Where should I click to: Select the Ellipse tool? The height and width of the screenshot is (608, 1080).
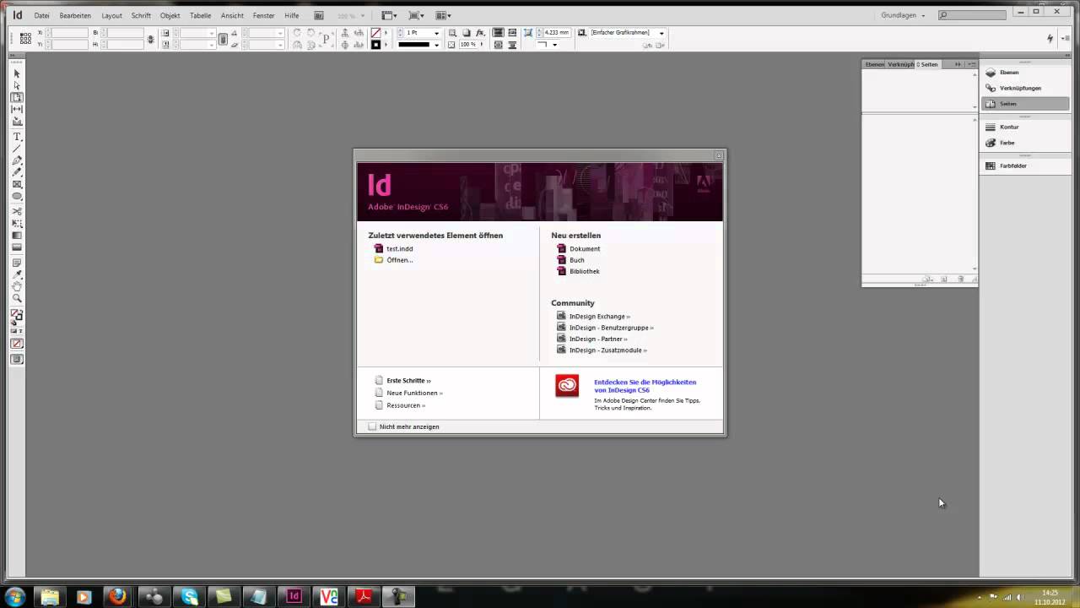point(17,196)
